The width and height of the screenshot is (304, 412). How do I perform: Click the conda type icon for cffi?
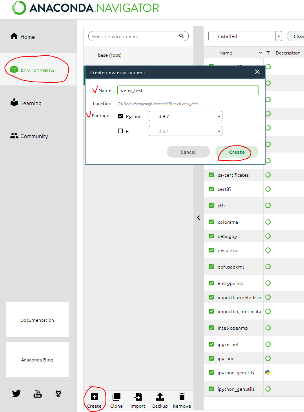click(268, 205)
